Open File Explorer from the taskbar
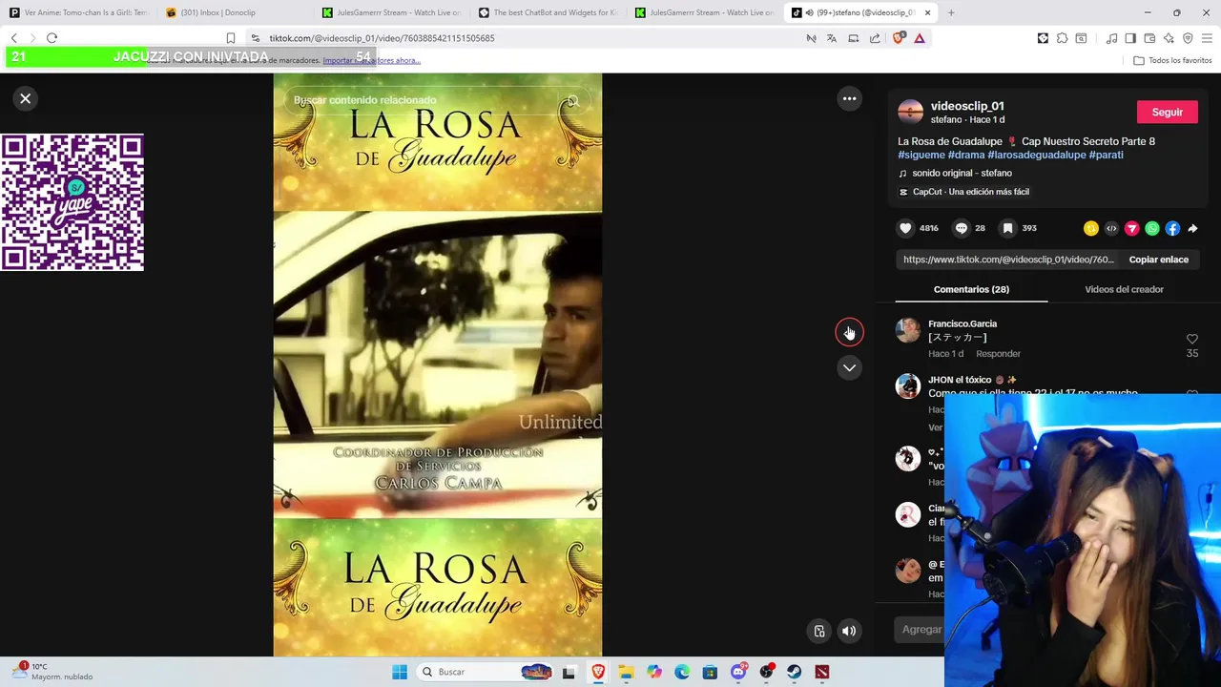 pos(626,672)
